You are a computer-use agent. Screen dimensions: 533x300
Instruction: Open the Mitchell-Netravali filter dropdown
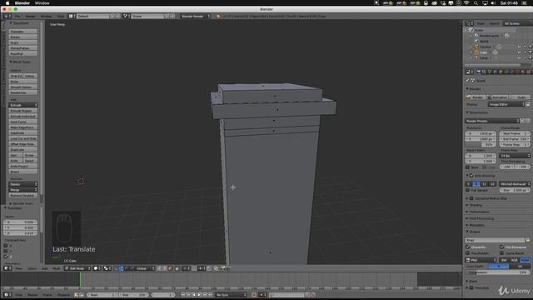pos(515,184)
